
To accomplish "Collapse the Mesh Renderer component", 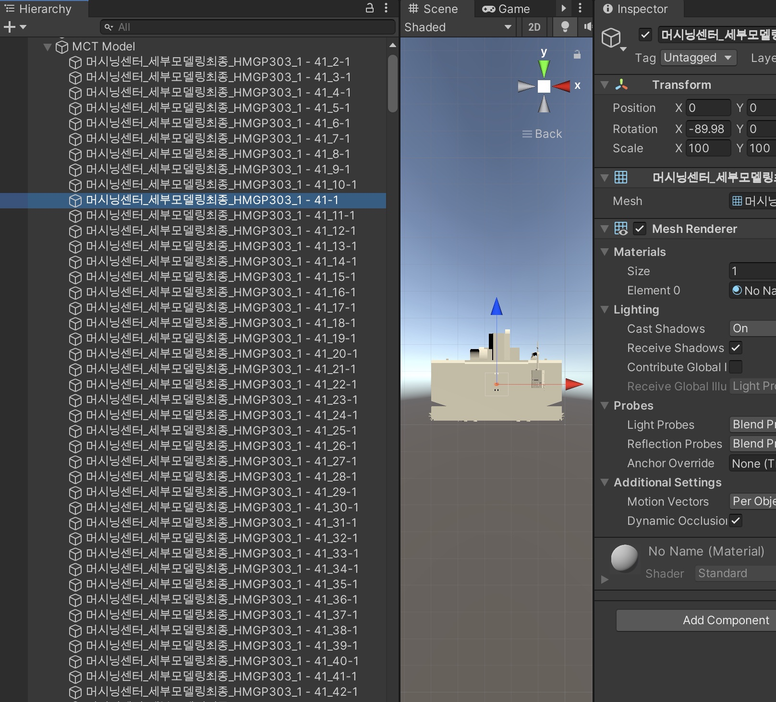I will coord(605,229).
